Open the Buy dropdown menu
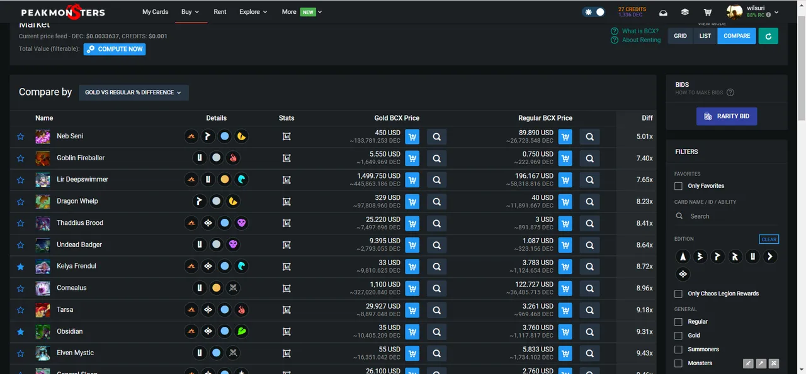This screenshot has width=806, height=374. pyautogui.click(x=190, y=12)
